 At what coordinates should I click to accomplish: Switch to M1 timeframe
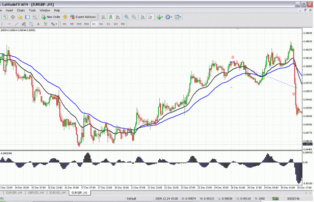(x=64, y=24)
